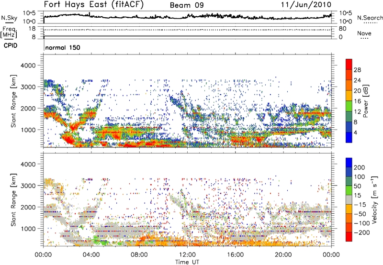This screenshot has height=265, width=383.
Task: Click the '4000' tick of power panel
Action: 28,66
